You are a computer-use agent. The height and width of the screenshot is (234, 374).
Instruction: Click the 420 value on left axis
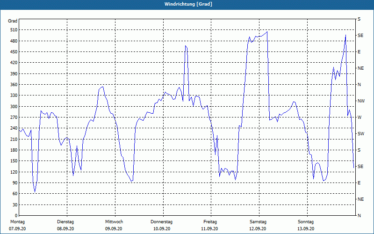[x=14, y=63]
